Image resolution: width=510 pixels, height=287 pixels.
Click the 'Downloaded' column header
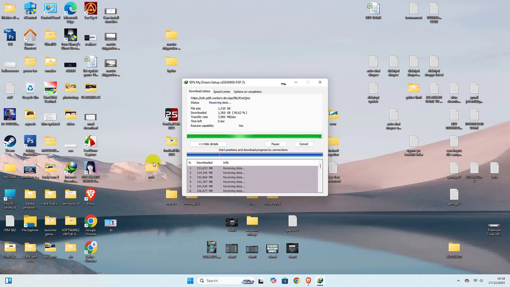(x=208, y=163)
